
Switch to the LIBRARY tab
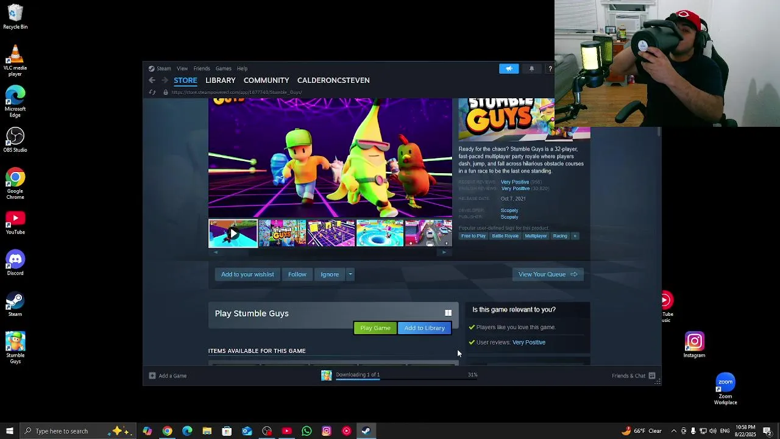coord(220,80)
